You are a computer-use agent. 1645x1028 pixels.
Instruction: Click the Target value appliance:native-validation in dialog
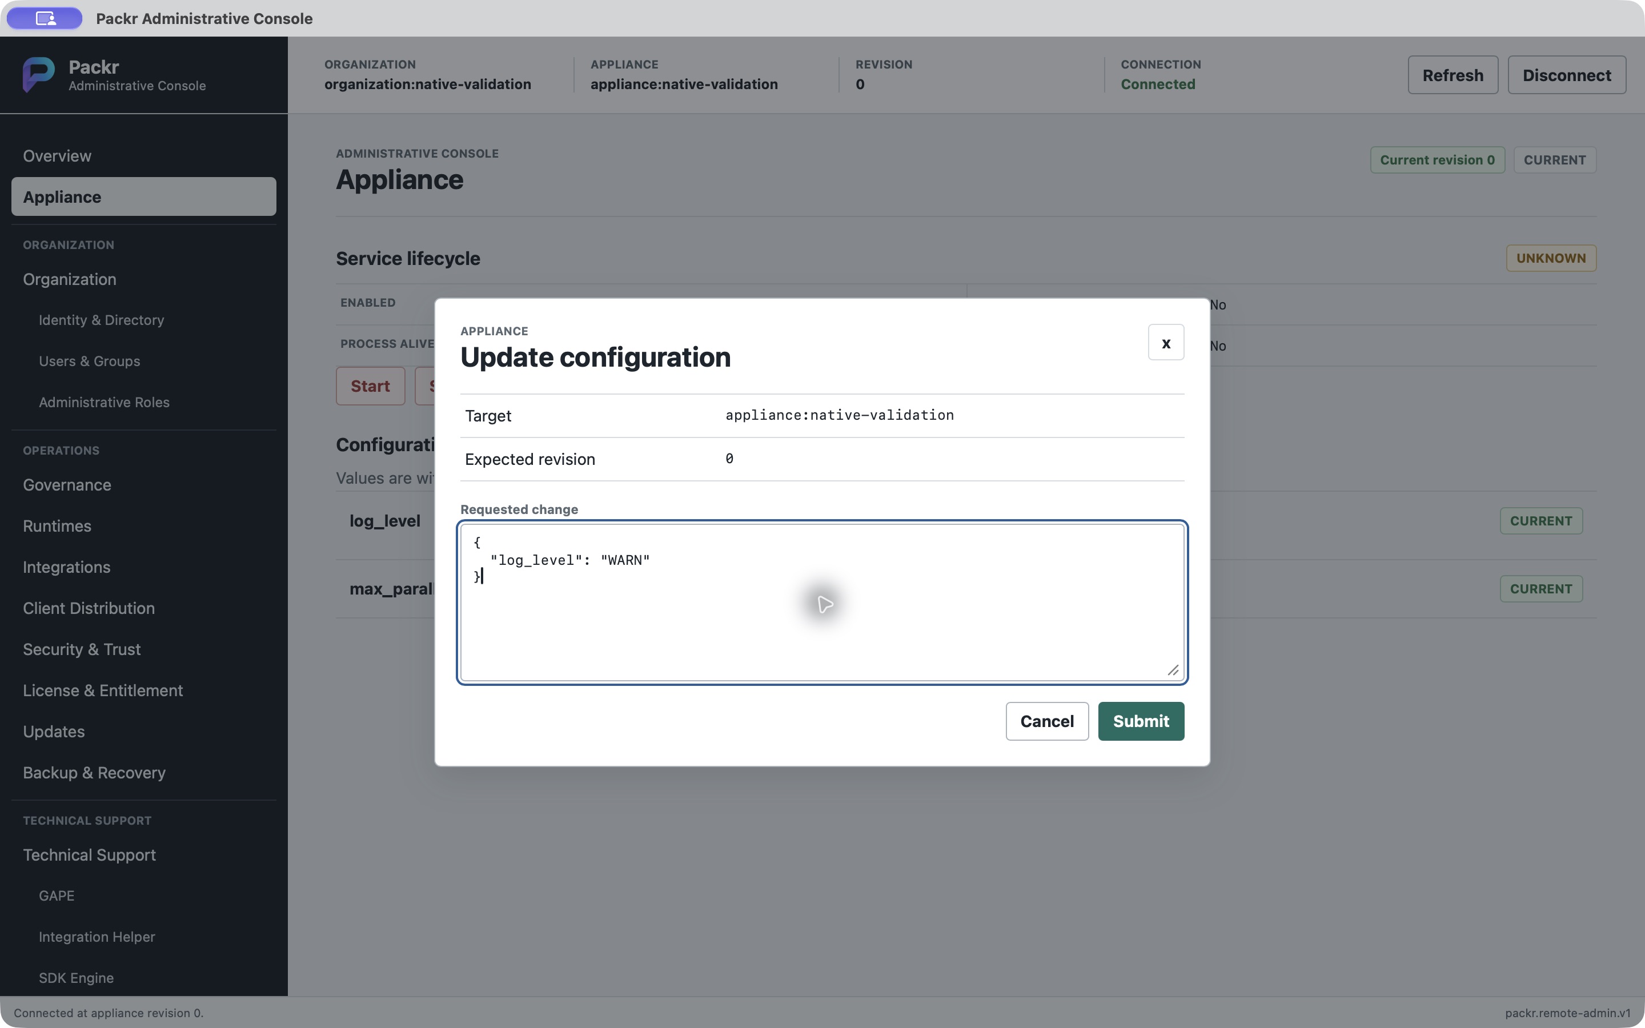tap(840, 415)
